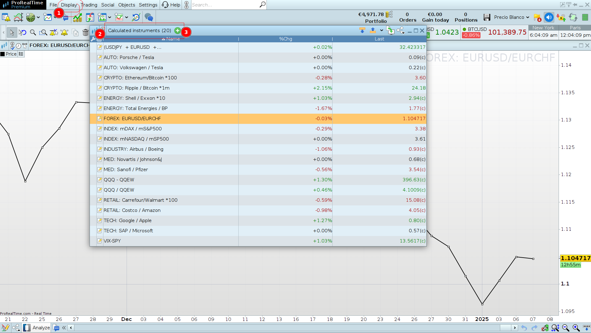The height and width of the screenshot is (333, 591).
Task: Open the alerts list icon in toolbar
Action: (6, 17)
